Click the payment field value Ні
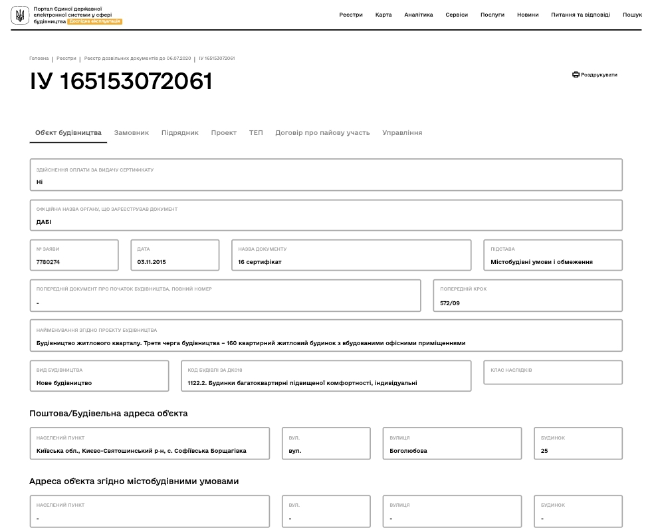 click(x=39, y=182)
